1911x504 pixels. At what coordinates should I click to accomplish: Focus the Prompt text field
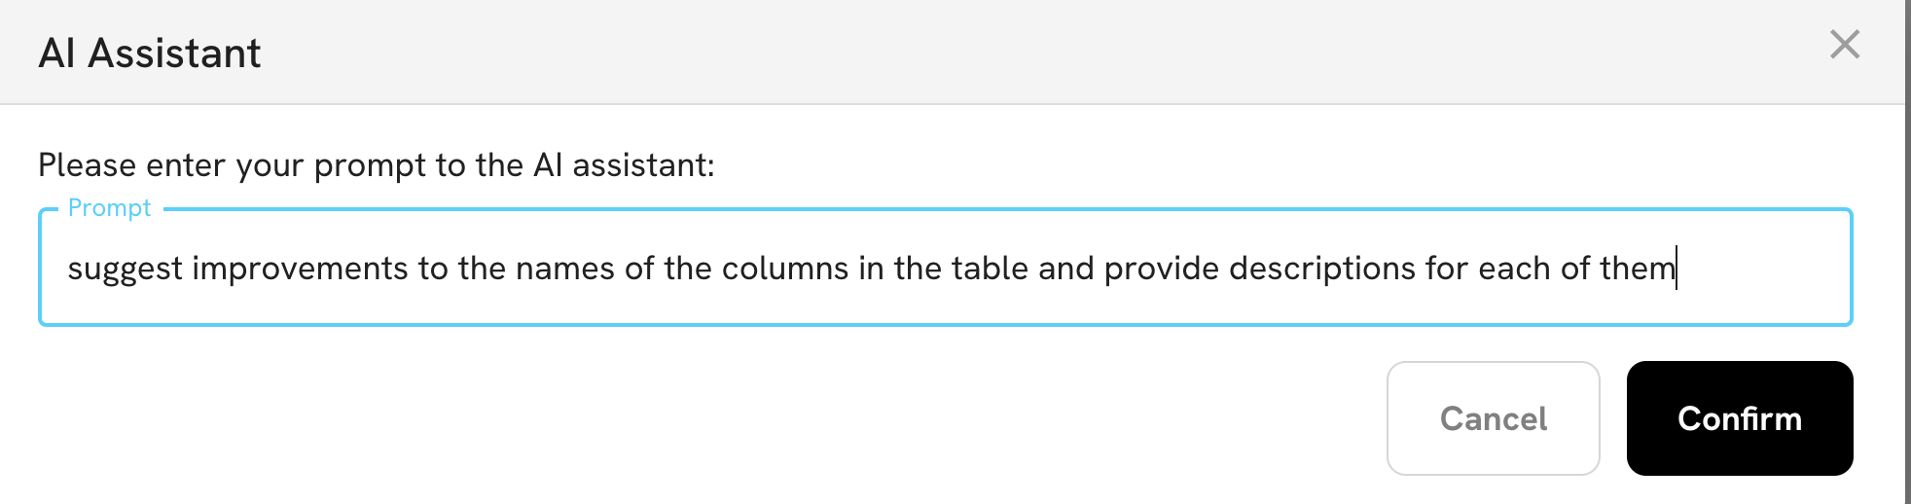[944, 268]
